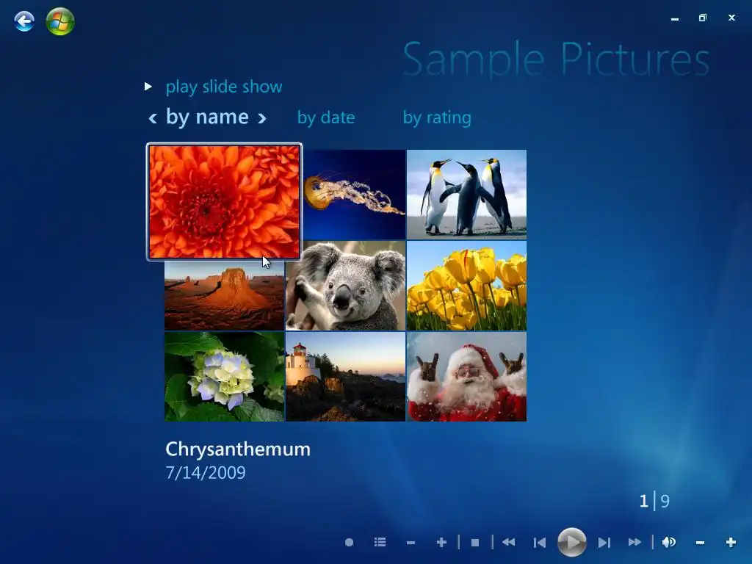Go back using the blue back arrow
Viewport: 752px width, 564px height.
tap(24, 21)
